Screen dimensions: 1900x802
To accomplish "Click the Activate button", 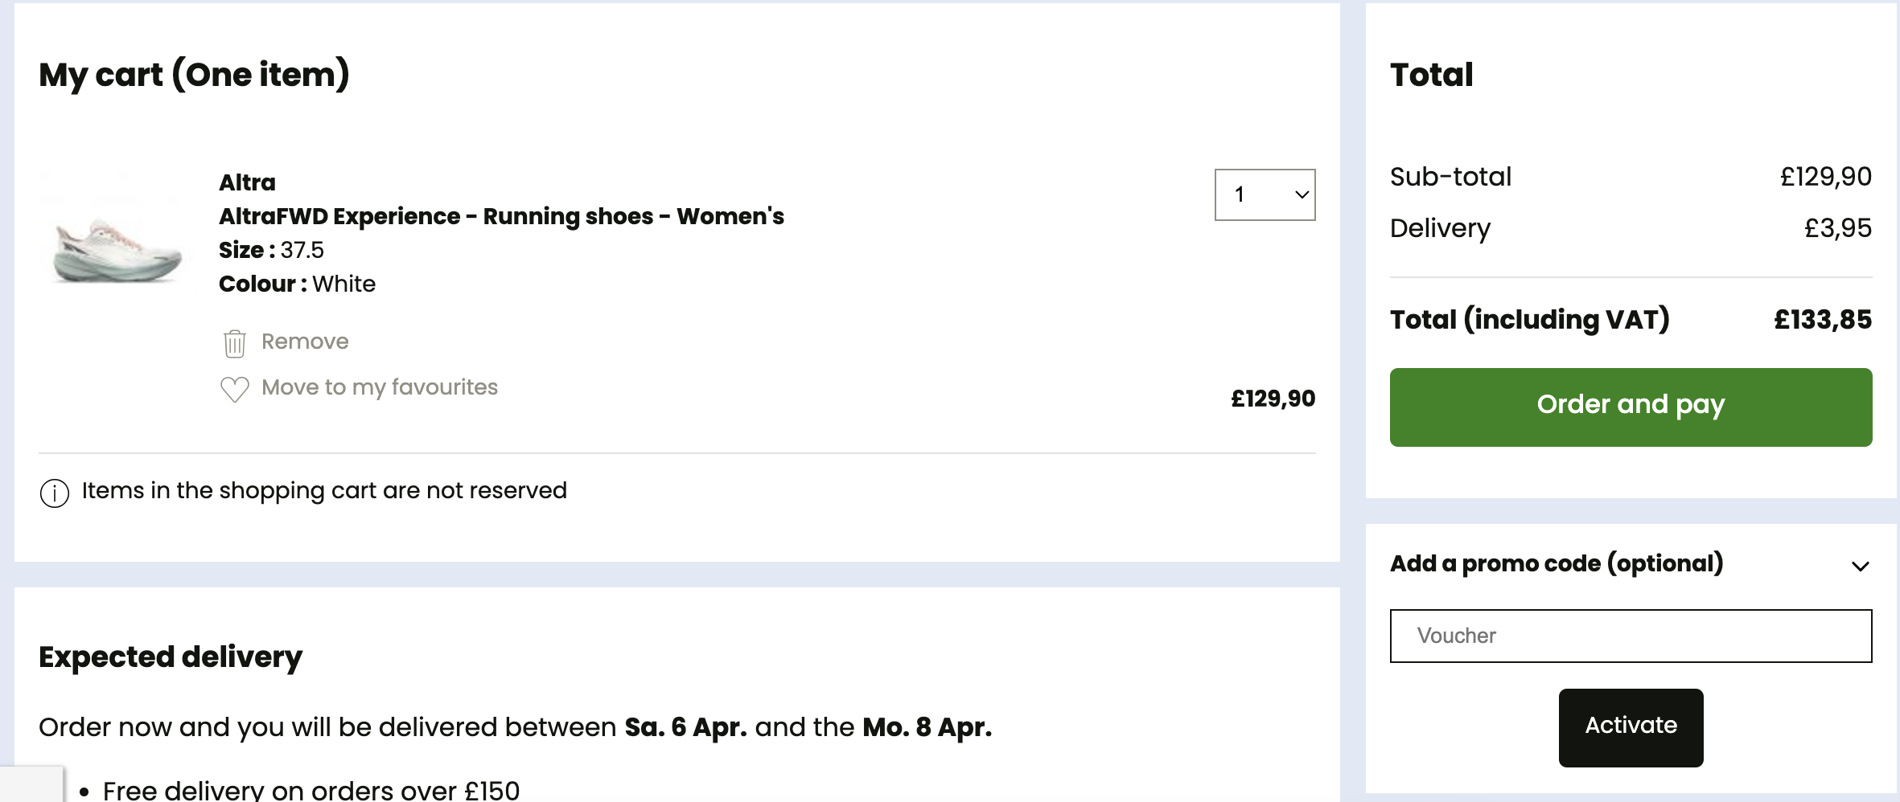I will pos(1631,727).
